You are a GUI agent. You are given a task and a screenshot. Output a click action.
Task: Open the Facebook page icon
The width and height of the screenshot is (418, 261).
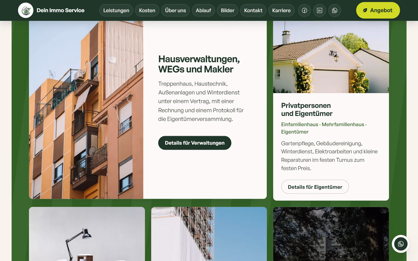pos(305,10)
